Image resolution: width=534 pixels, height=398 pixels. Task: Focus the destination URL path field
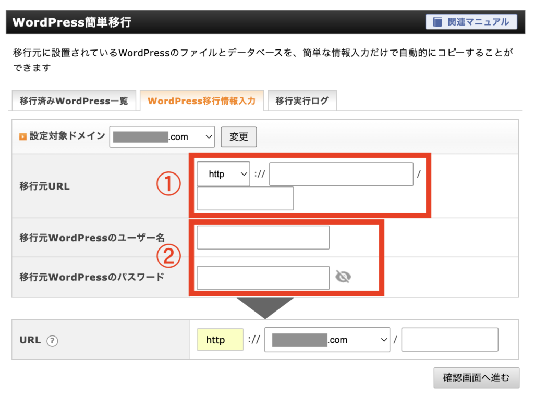click(x=450, y=340)
